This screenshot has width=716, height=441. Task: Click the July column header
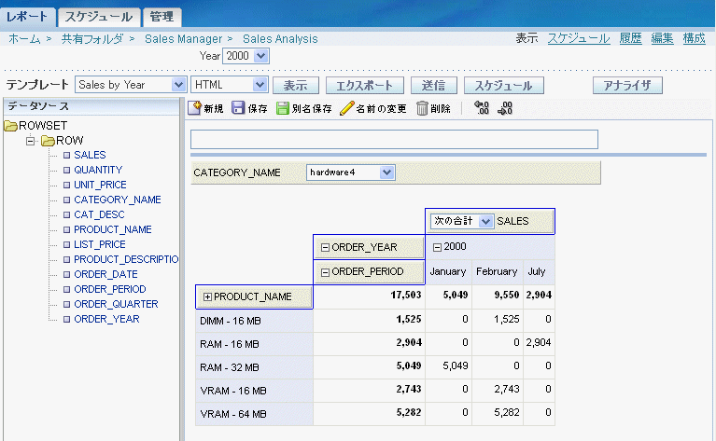click(537, 272)
